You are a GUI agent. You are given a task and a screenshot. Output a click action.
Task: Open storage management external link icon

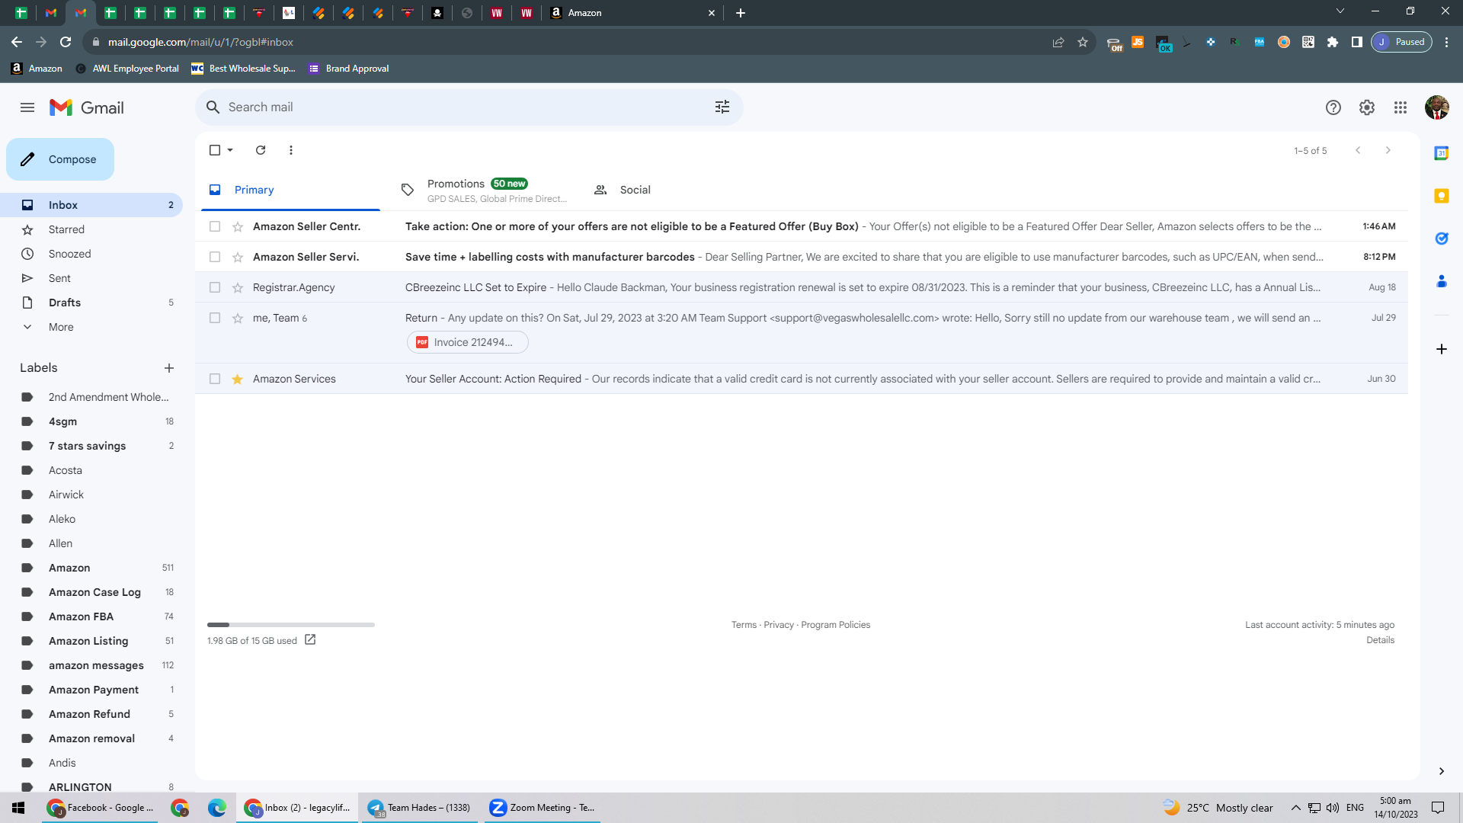click(x=310, y=640)
